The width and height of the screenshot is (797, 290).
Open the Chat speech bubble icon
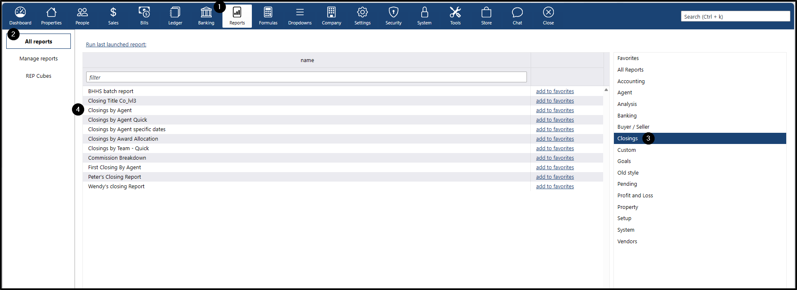point(517,12)
